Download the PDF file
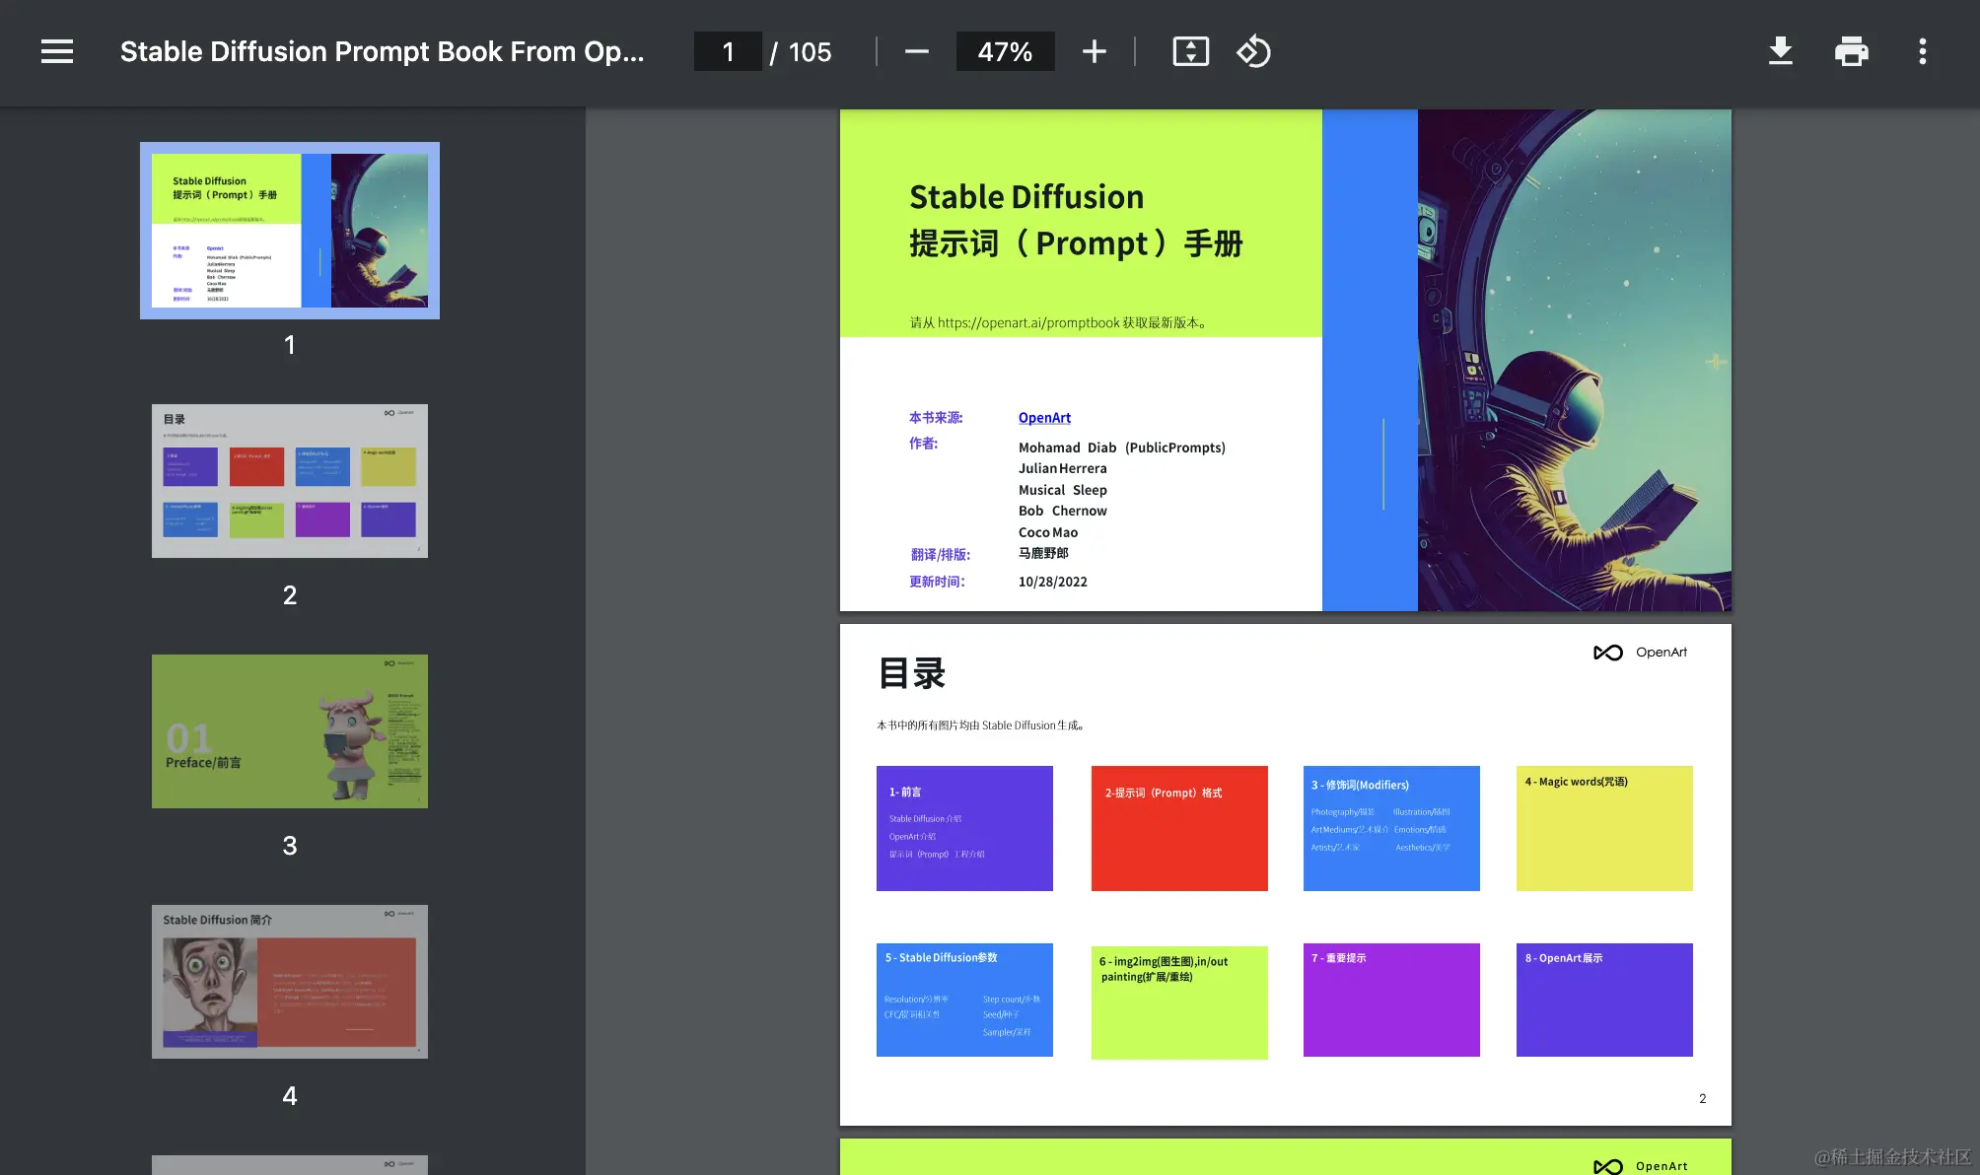 tap(1780, 51)
